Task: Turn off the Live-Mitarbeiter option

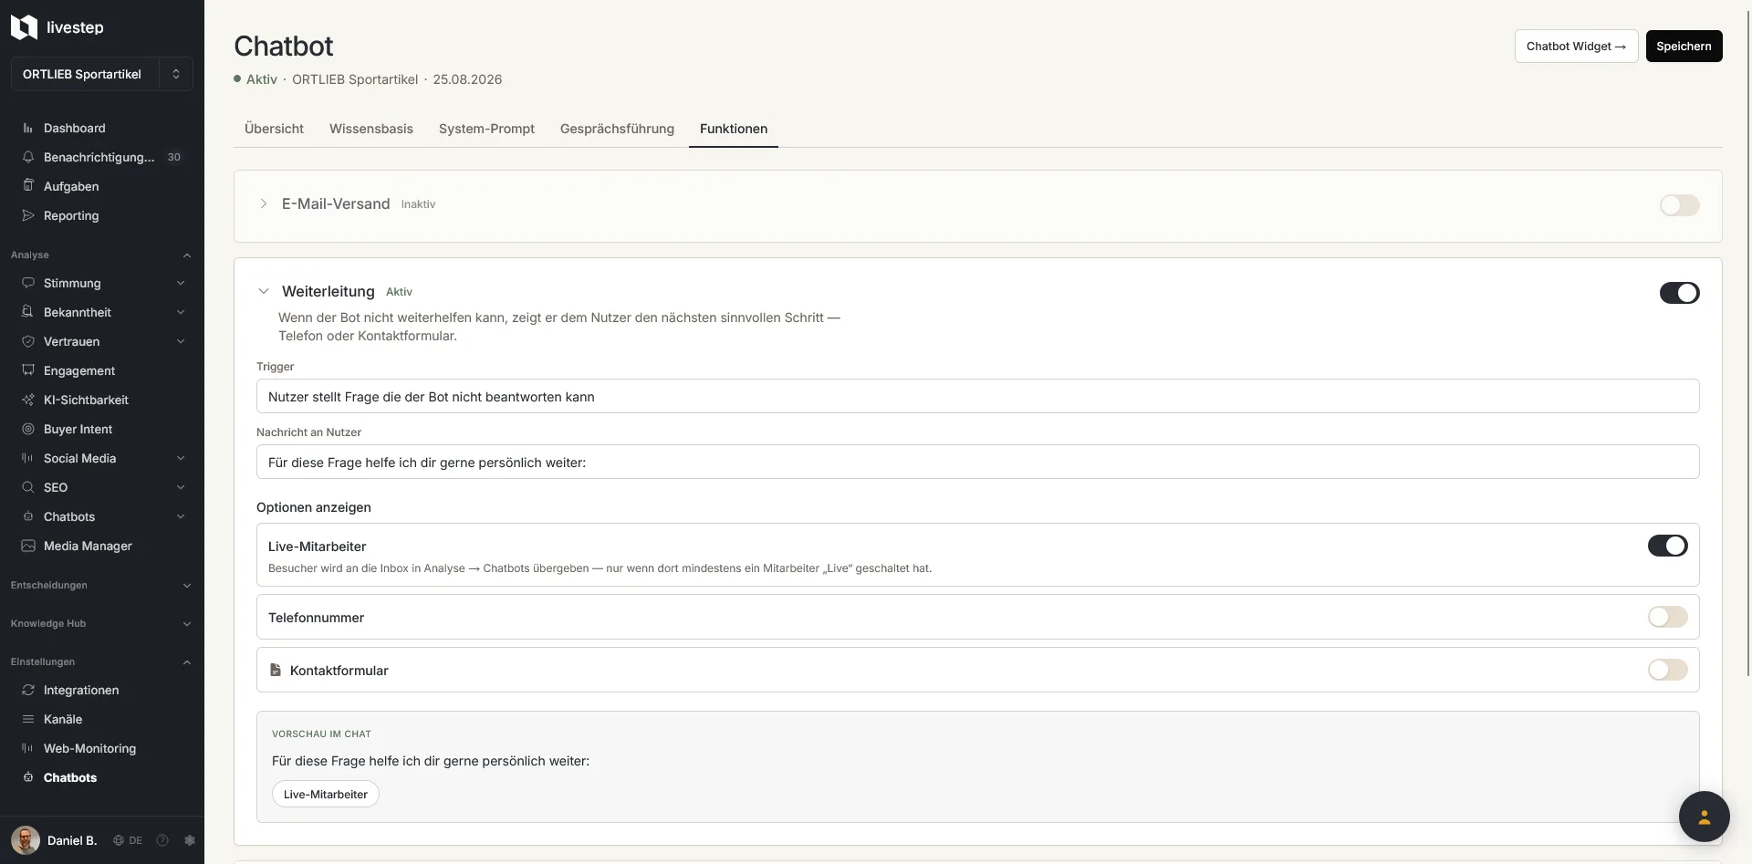Action: (1667, 546)
